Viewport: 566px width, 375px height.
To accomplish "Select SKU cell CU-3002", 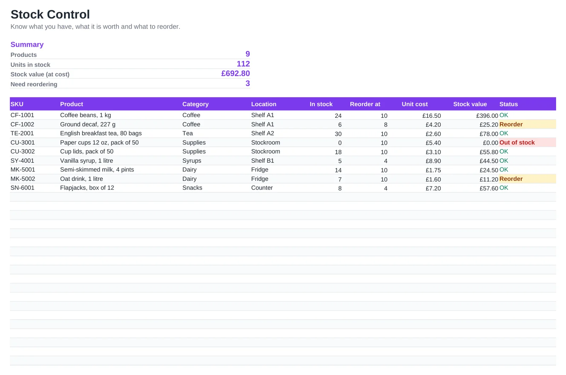I will pos(23,151).
